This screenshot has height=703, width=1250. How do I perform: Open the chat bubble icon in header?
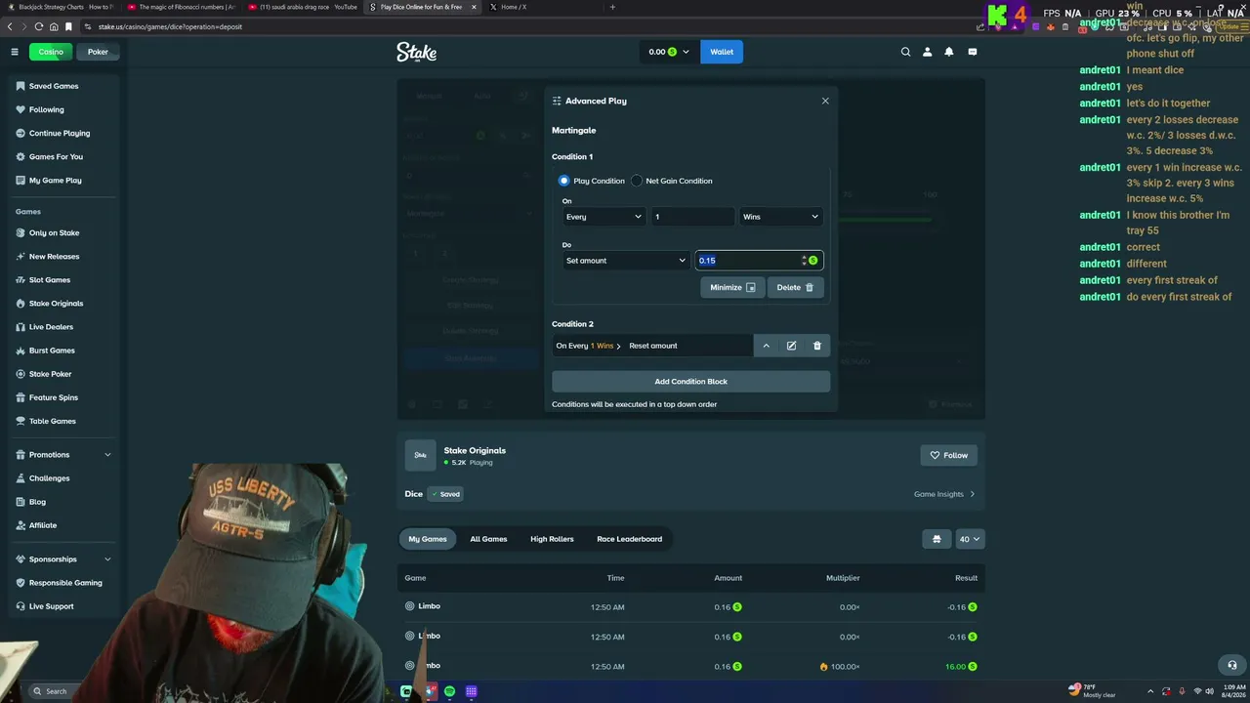click(973, 52)
